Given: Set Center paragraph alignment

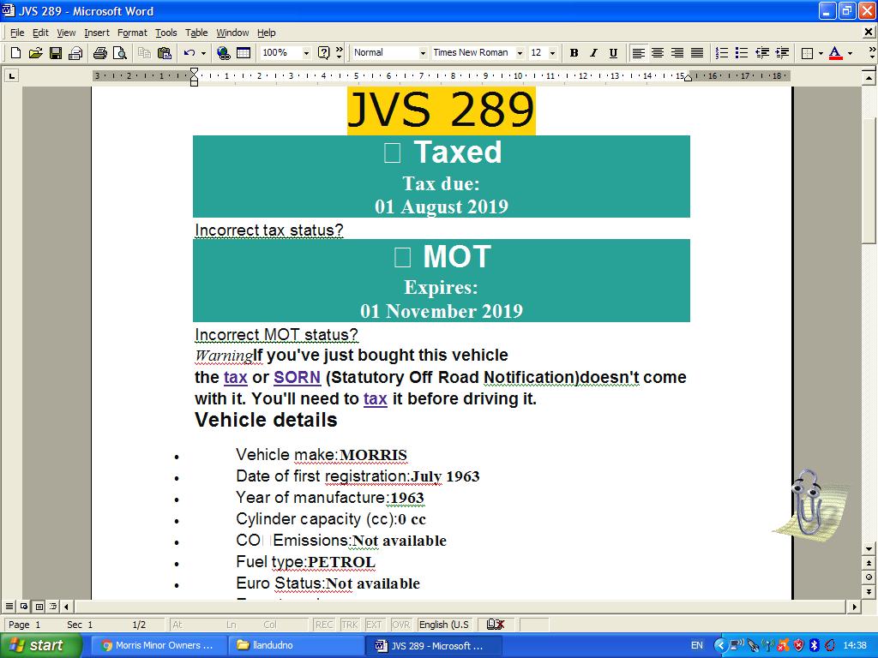Looking at the screenshot, I should 658,53.
